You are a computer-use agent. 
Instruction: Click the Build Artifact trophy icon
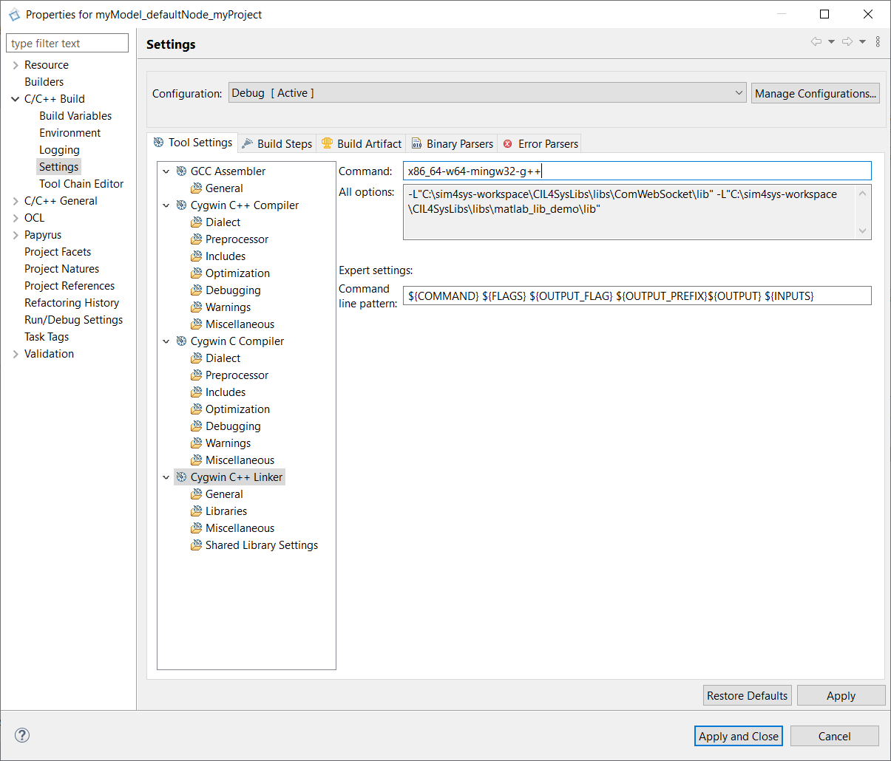(x=327, y=143)
